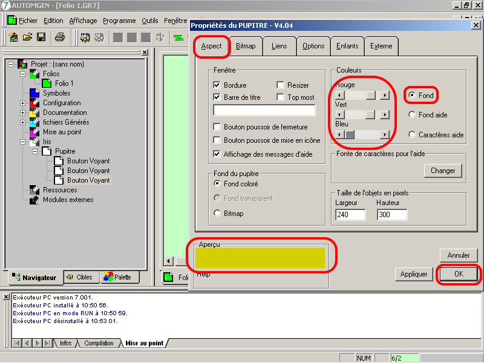484x363 pixels.
Task: Click the Appliquer button
Action: 414,274
